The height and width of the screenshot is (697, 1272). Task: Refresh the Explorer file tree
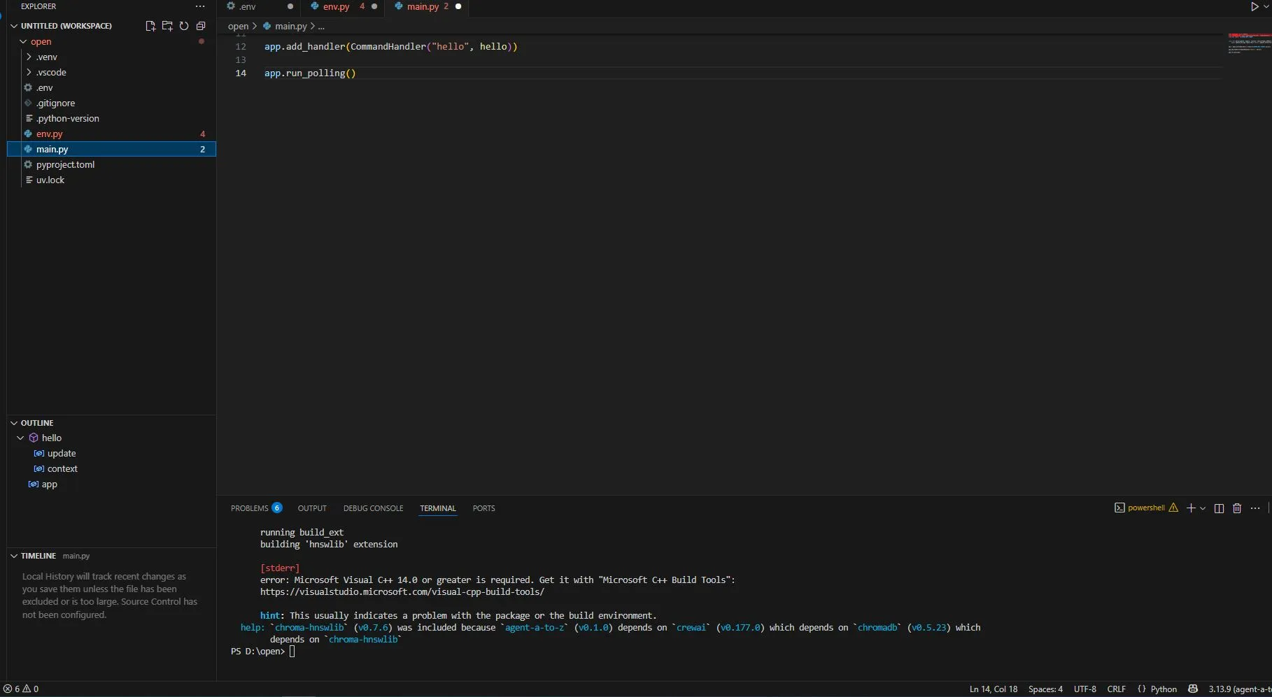pyautogui.click(x=184, y=26)
